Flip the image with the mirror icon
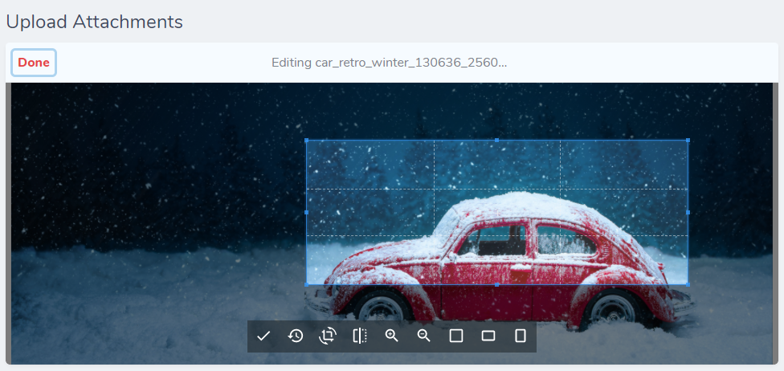Image resolution: width=784 pixels, height=371 pixels. click(x=360, y=336)
